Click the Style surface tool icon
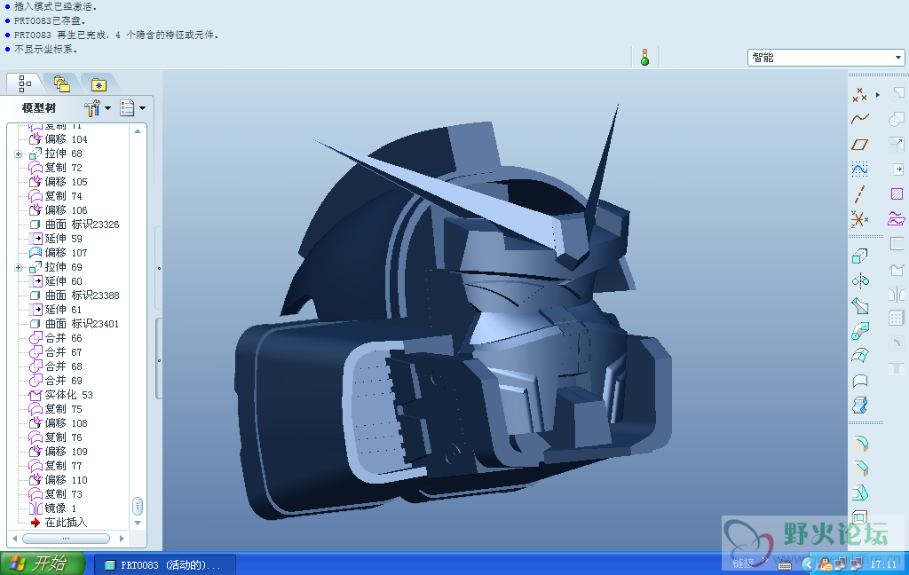The height and width of the screenshot is (575, 909). coord(859,381)
